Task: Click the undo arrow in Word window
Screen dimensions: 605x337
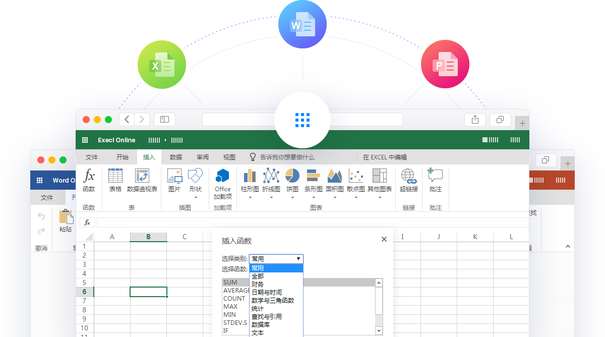Action: click(x=41, y=216)
